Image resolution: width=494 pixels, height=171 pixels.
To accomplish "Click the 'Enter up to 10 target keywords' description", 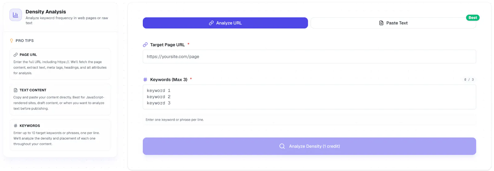I will point(57,138).
